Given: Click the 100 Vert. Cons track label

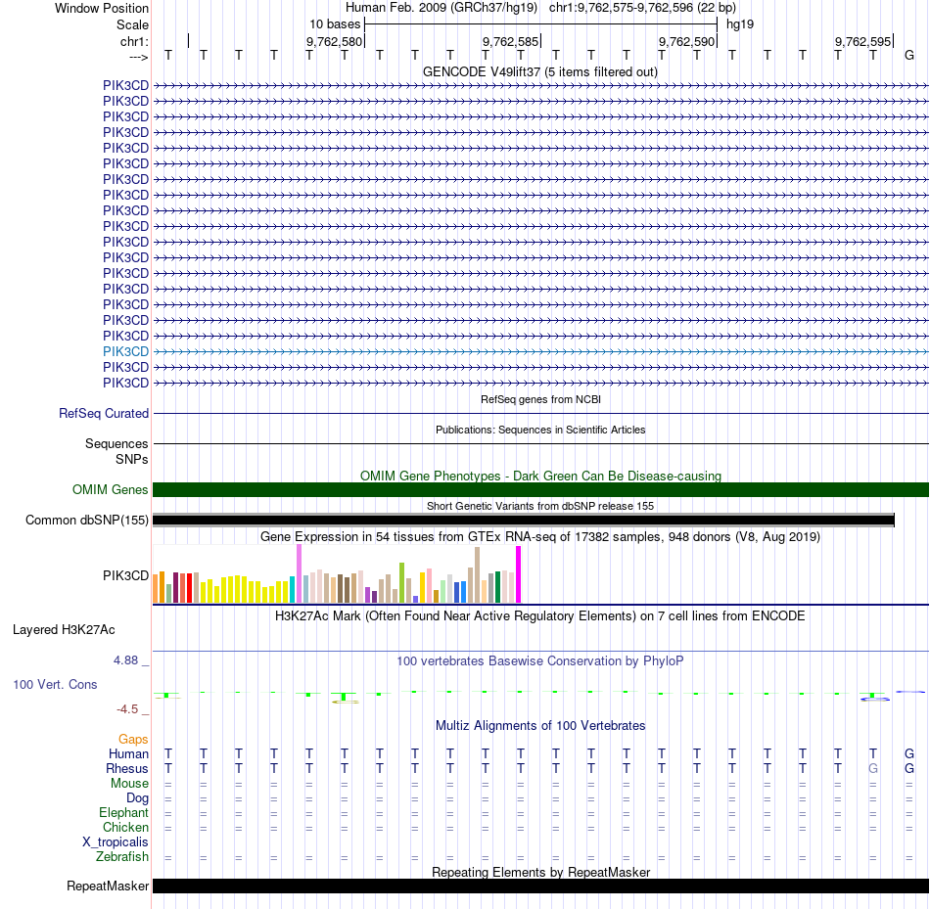Looking at the screenshot, I should click(x=55, y=684).
